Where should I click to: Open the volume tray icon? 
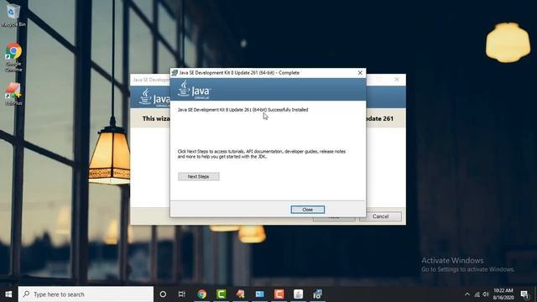click(486, 294)
